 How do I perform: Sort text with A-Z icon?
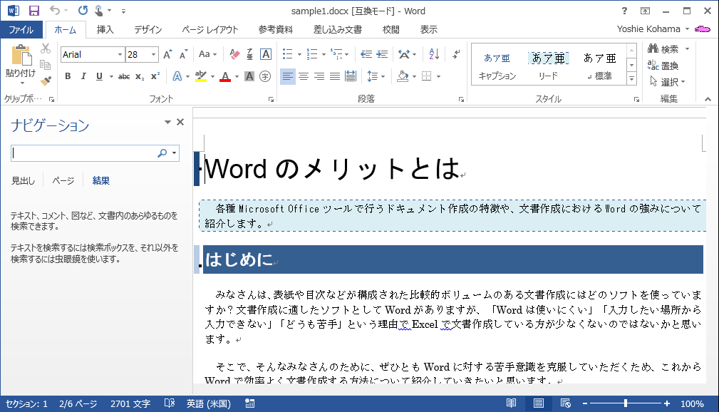click(434, 55)
